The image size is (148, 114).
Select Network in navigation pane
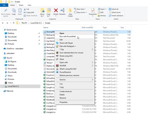pos(10,91)
